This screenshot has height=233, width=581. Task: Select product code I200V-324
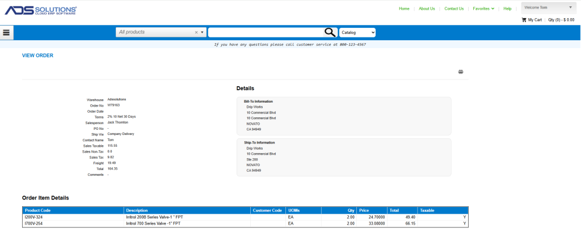(x=33, y=218)
